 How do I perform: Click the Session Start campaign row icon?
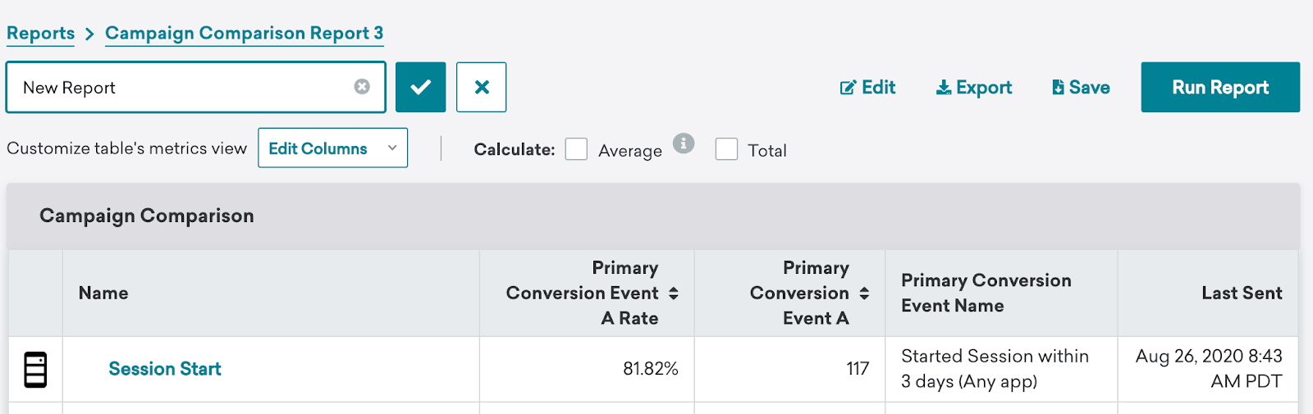click(x=35, y=370)
